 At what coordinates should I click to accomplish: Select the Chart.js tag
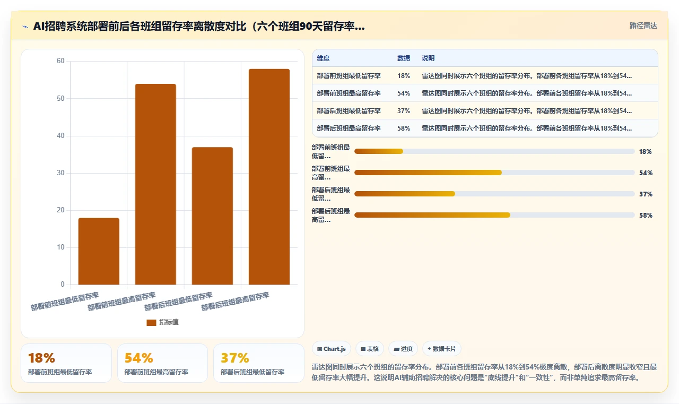332,349
